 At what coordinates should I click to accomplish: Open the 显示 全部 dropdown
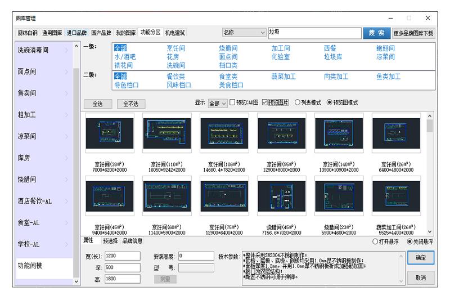point(218,103)
